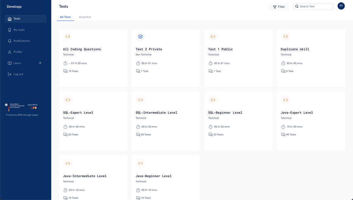Click the Log out icon in sidebar
Screen dimensions: 353x200
[10, 74]
